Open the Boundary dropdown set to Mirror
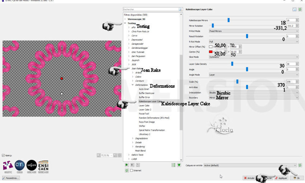This screenshot has height=183, width=305. (253, 97)
